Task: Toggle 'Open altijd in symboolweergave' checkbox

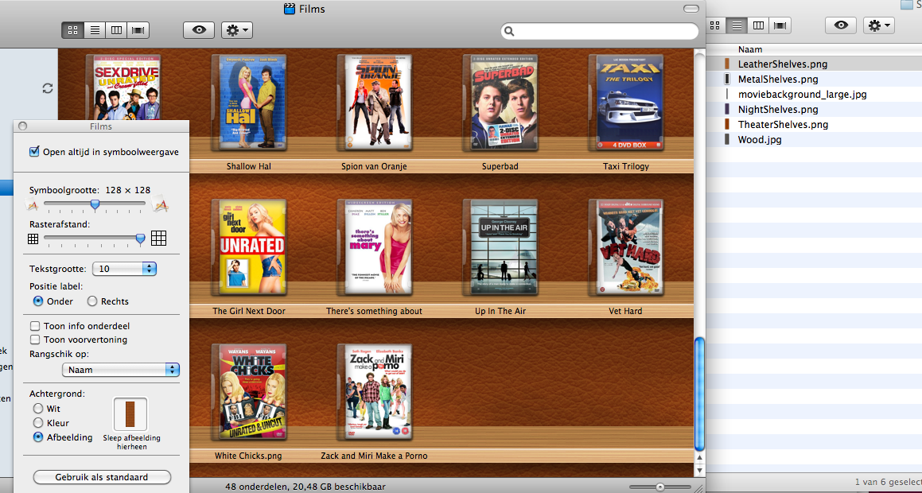Action: [34, 152]
